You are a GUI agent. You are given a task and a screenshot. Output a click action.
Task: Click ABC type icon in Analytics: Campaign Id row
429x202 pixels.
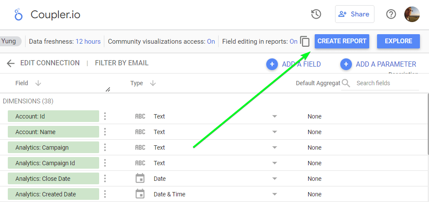tap(140, 163)
